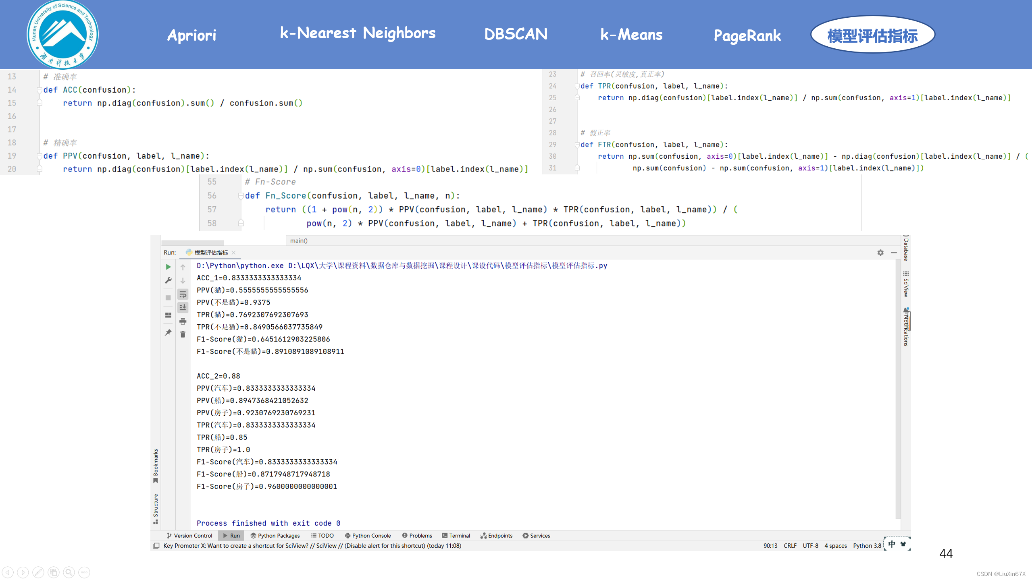
Task: Collapse the Fn_Score function fold marker
Action: click(x=241, y=196)
